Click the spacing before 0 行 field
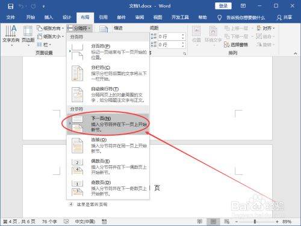Viewport: 301px width, 226px height. (x=169, y=37)
